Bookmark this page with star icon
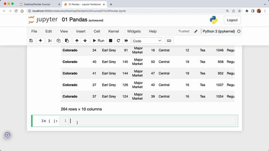 240,11
